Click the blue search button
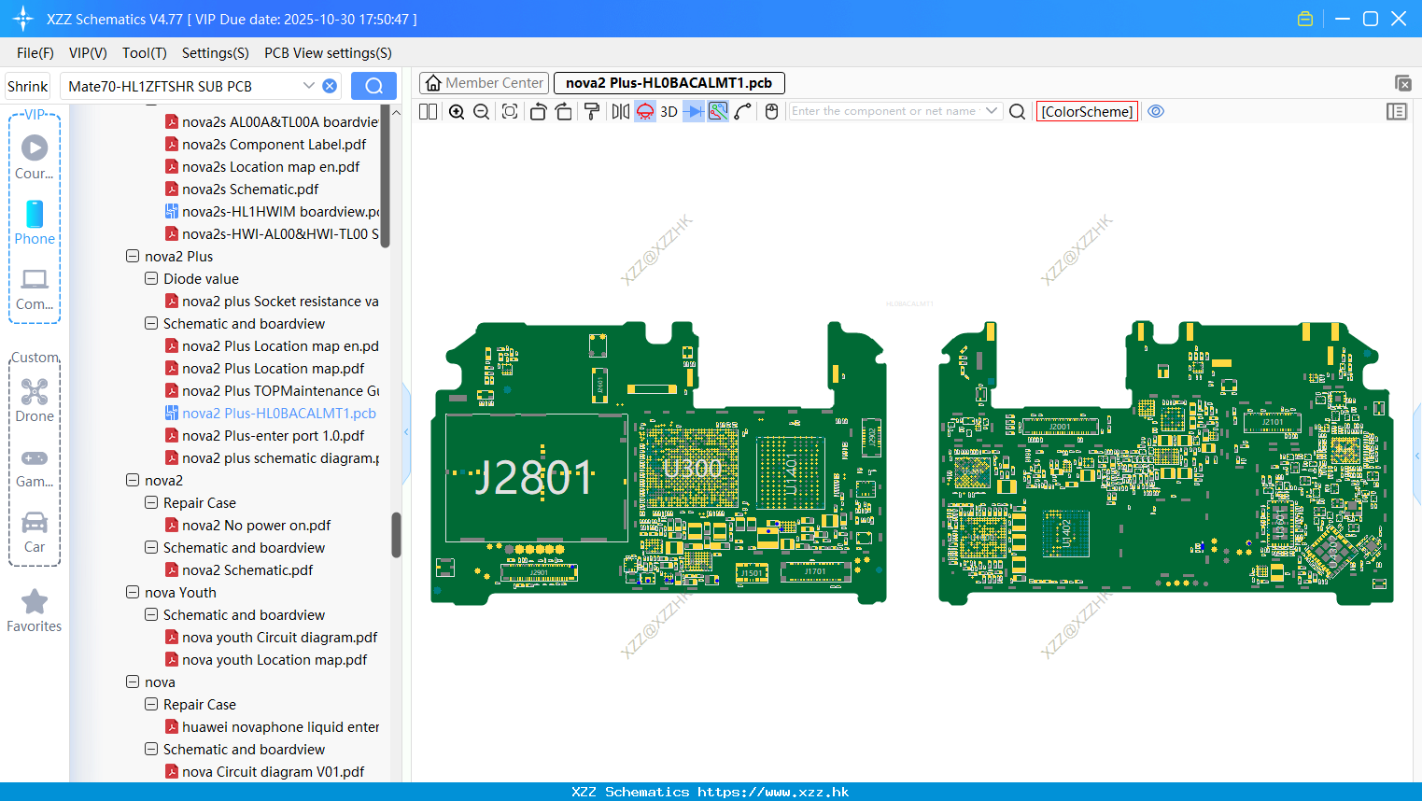 click(373, 86)
